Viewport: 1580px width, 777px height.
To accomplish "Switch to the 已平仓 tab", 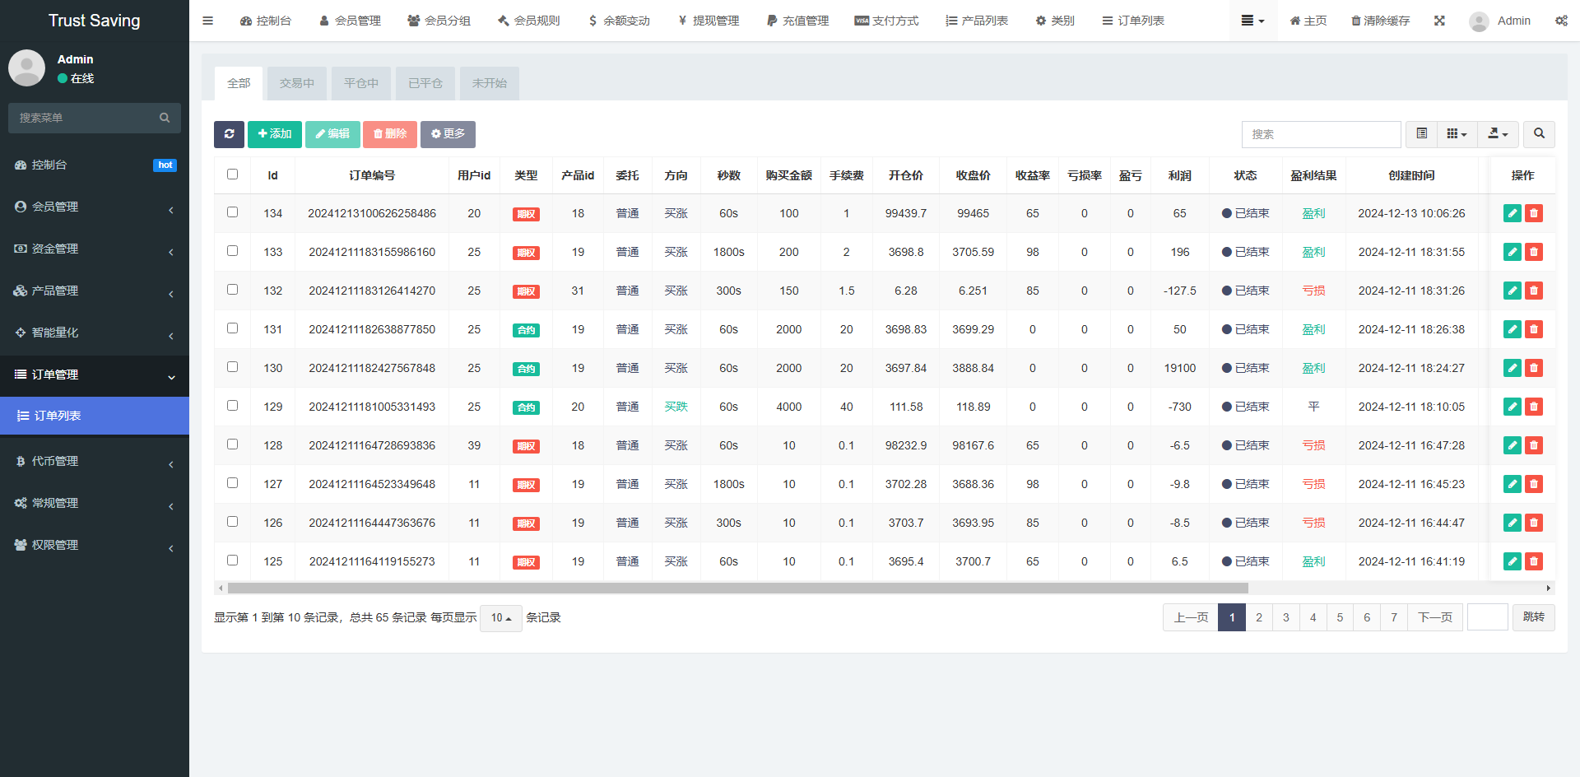I will [x=425, y=83].
